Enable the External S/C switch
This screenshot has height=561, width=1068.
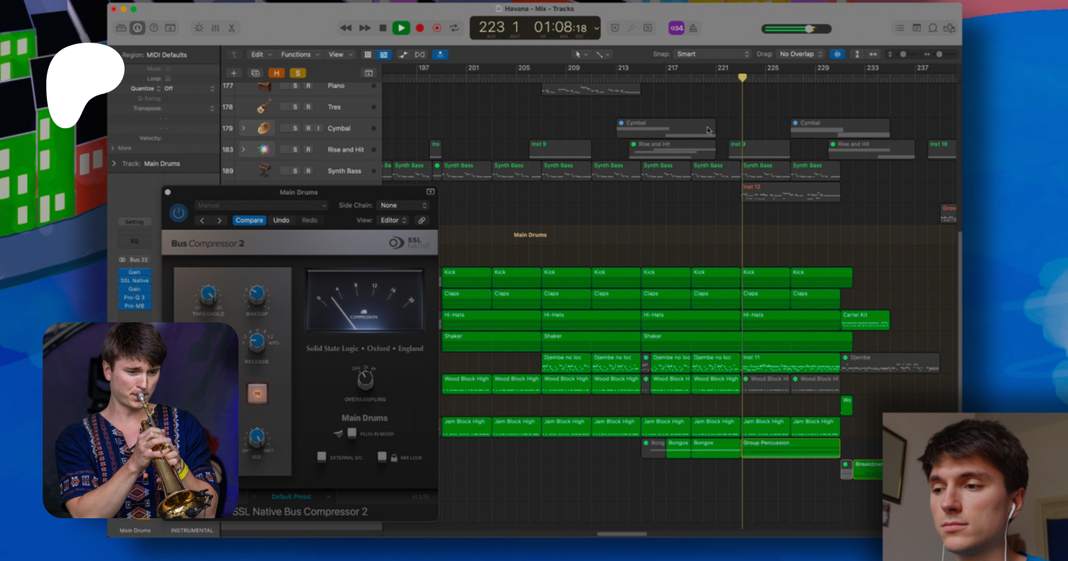click(x=322, y=457)
